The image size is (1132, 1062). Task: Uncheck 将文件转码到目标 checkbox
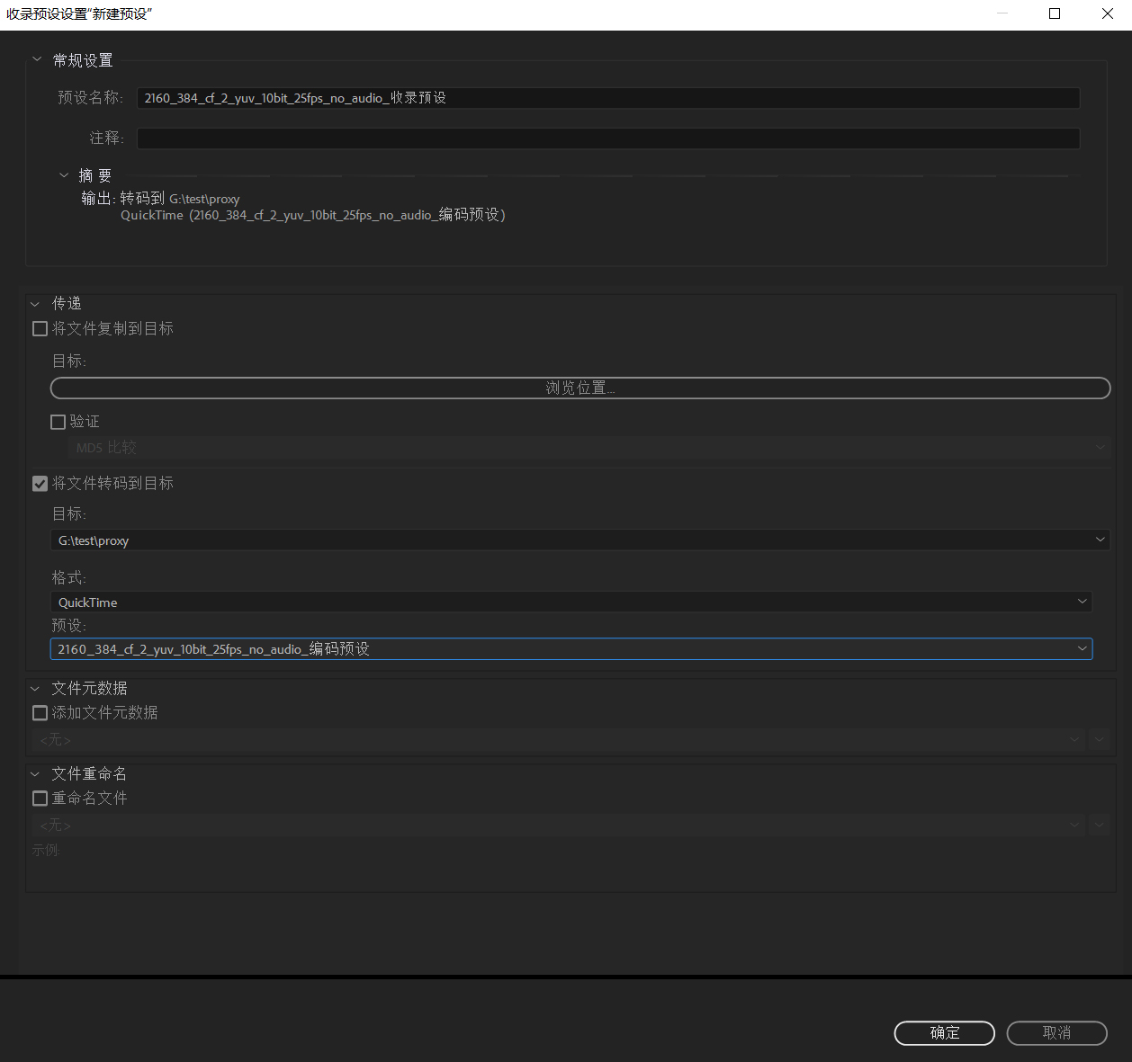pos(40,484)
